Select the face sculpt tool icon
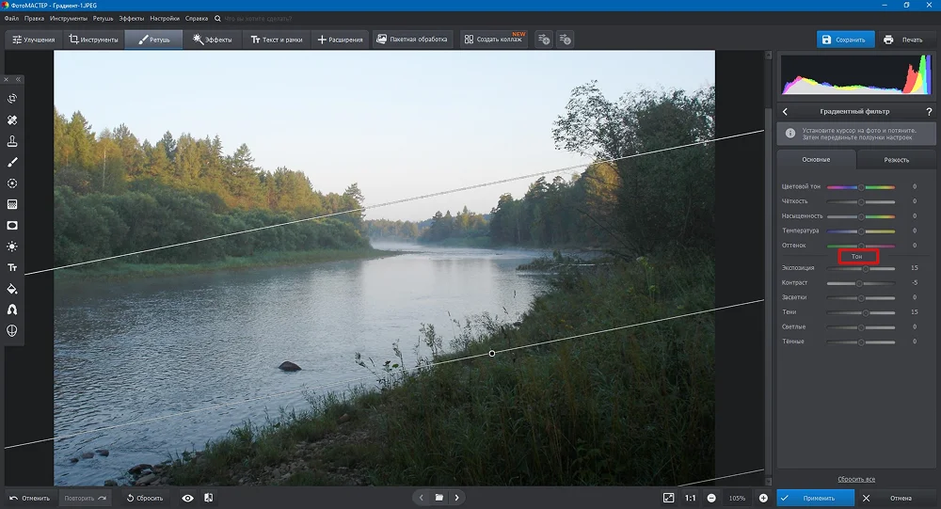Image resolution: width=941 pixels, height=509 pixels. pyautogui.click(x=12, y=331)
